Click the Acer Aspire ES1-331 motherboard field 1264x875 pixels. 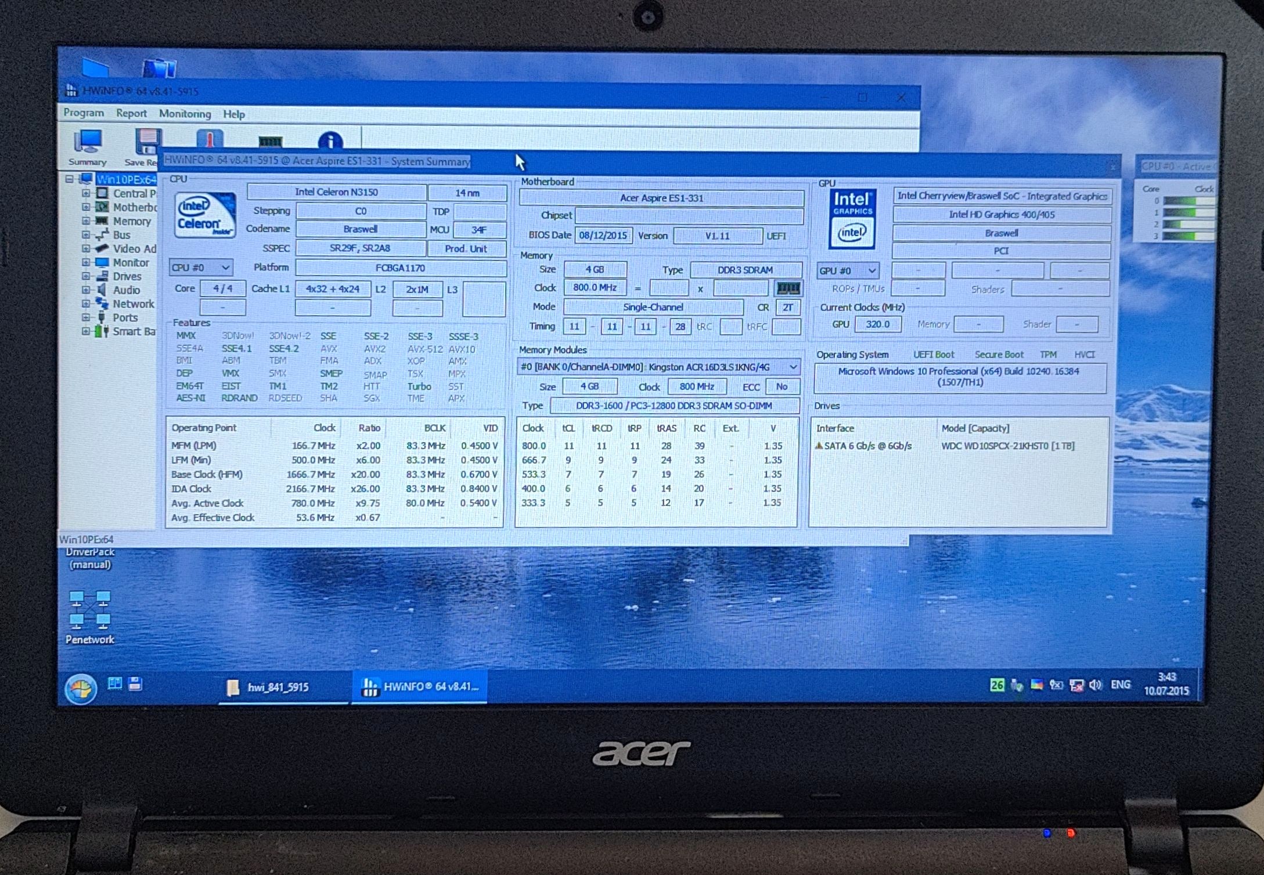(x=661, y=198)
